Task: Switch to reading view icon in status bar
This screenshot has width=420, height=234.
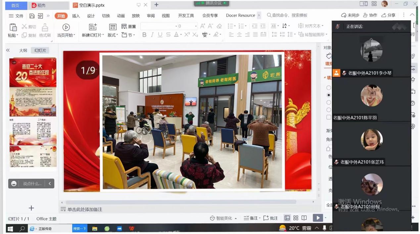Action: [x=304, y=218]
